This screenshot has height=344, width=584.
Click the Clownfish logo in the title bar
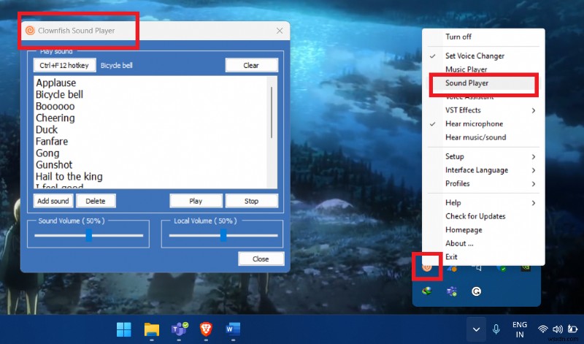30,31
